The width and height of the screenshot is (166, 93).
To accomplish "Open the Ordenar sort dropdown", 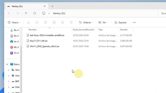I will (x=86, y=22).
